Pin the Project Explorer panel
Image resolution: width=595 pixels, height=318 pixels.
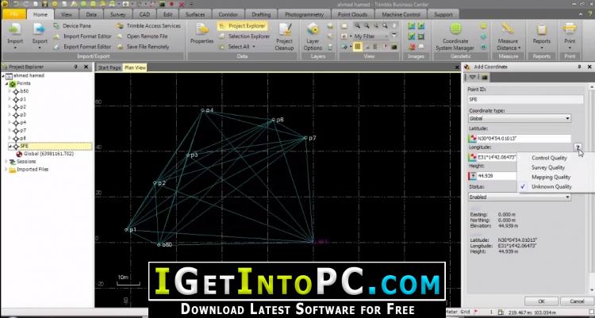click(76, 67)
